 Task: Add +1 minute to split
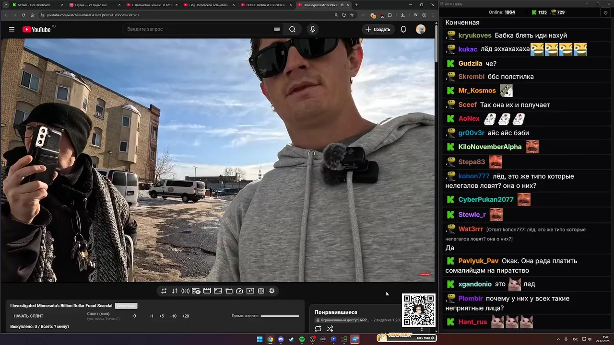click(151, 316)
